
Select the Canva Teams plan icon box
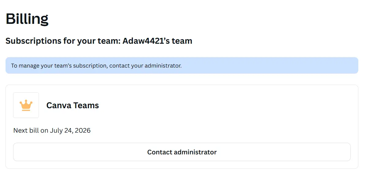(26, 105)
